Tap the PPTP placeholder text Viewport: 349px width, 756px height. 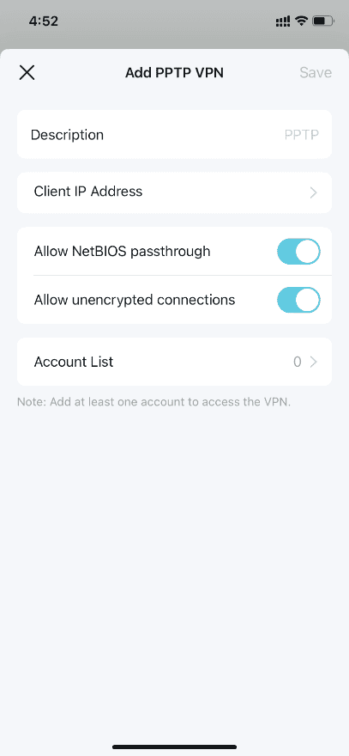pos(301,135)
